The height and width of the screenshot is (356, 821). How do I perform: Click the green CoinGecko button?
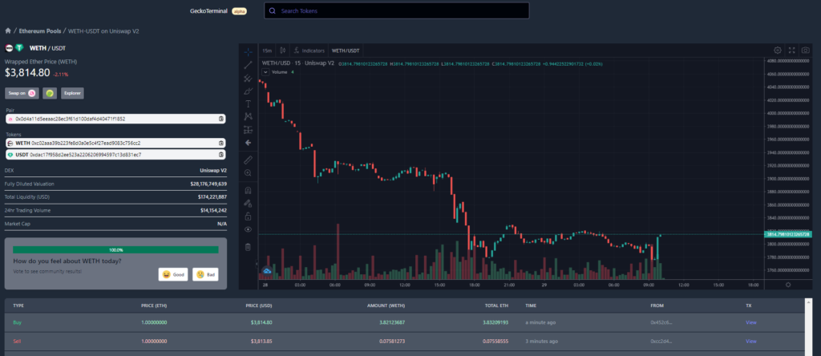pos(50,93)
